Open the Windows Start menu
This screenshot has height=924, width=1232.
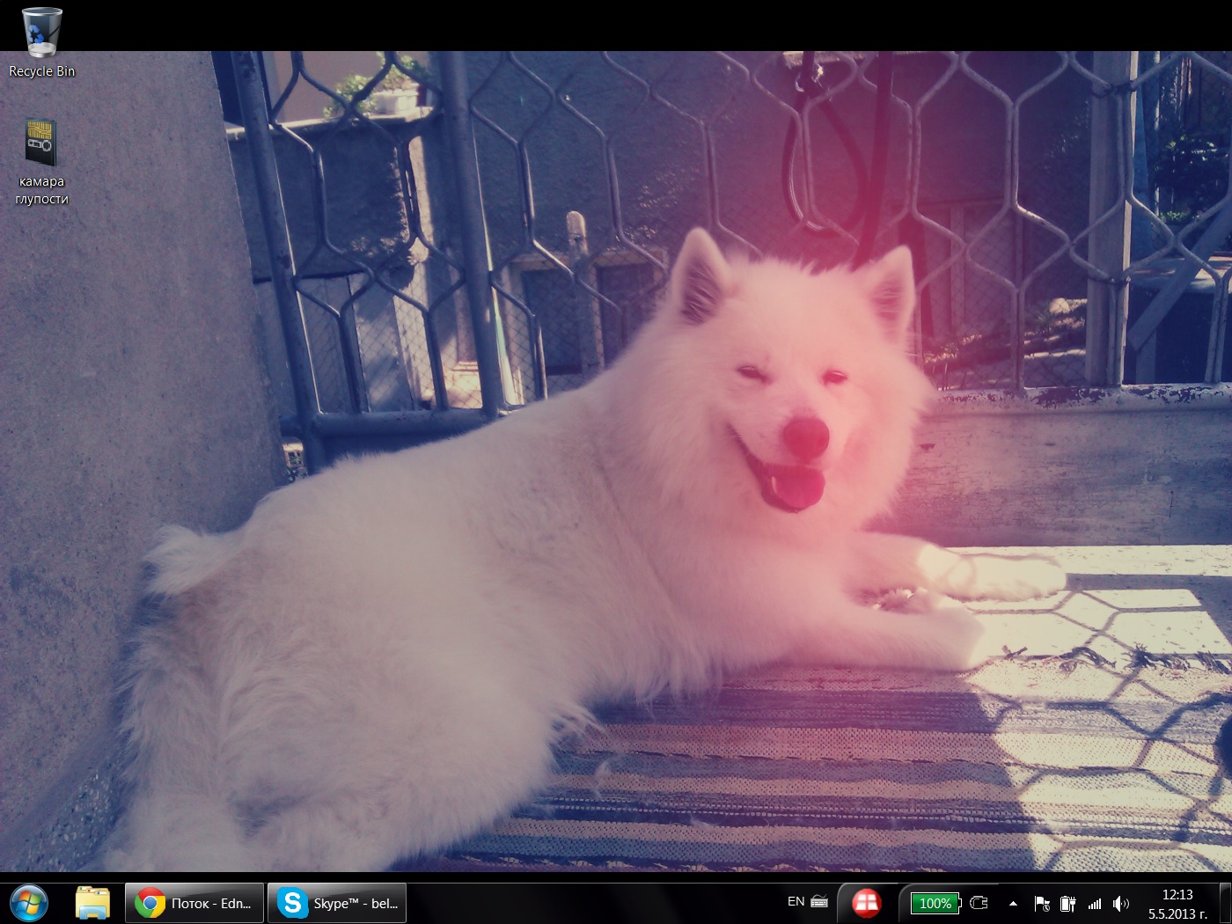pyautogui.click(x=29, y=903)
